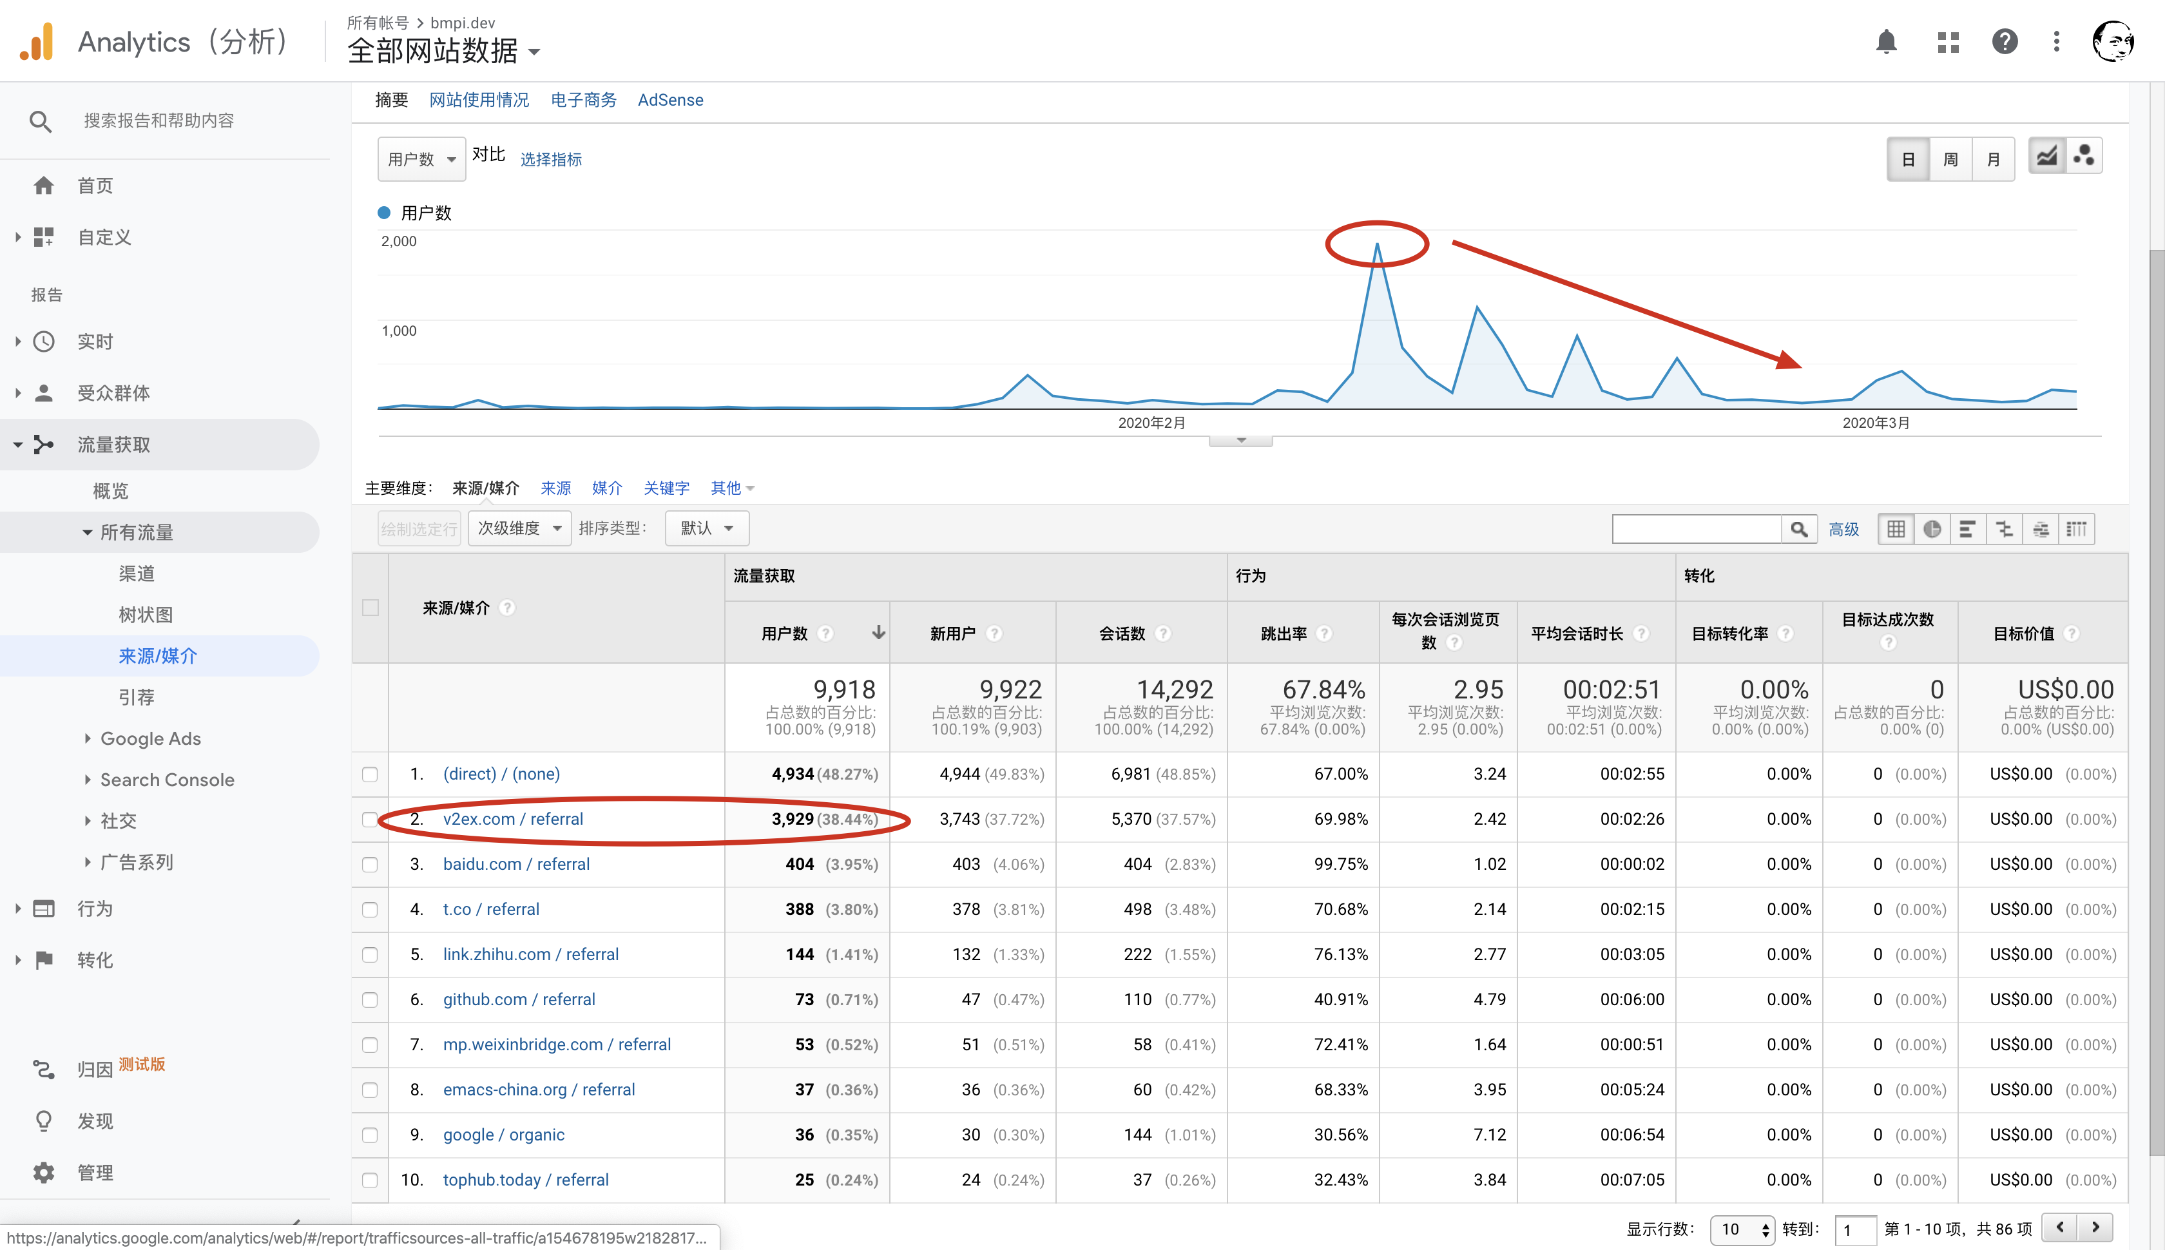The height and width of the screenshot is (1250, 2165).
Task: Click the table search magnifier button
Action: tap(1798, 529)
